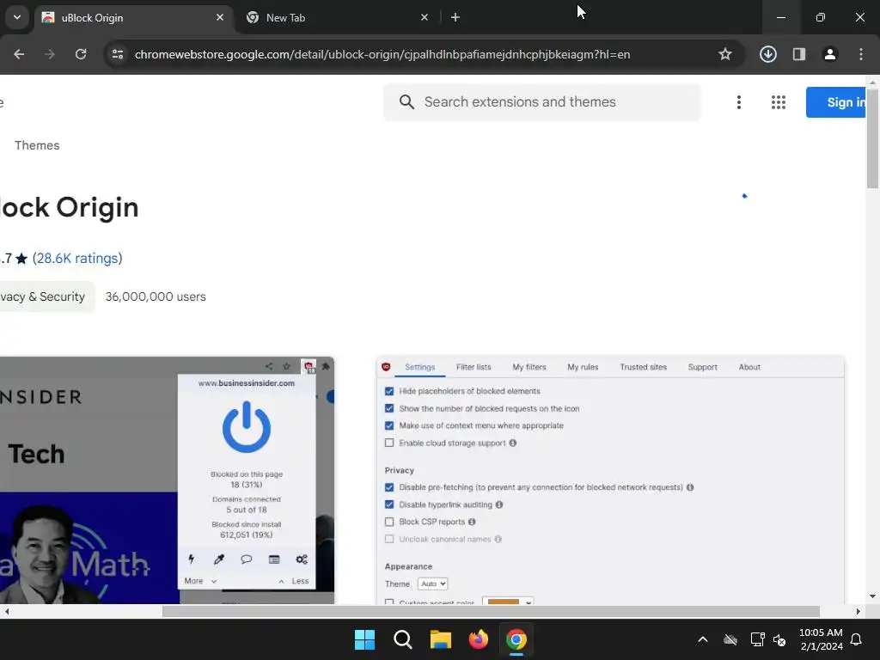Click the Settings tab in screenshot
This screenshot has height=660, width=880.
coord(419,367)
